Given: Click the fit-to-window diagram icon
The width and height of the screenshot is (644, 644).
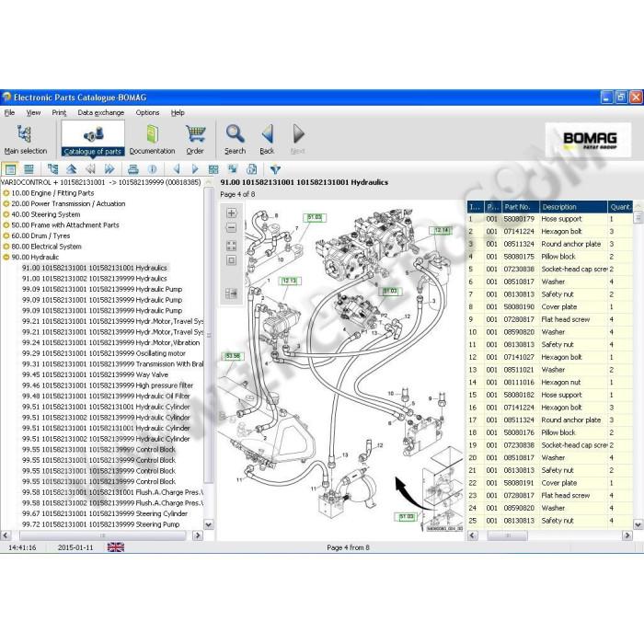Looking at the screenshot, I should pyautogui.click(x=231, y=246).
